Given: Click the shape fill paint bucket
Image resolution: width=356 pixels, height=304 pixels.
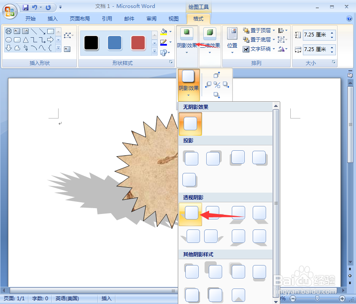Looking at the screenshot, I should tap(164, 31).
